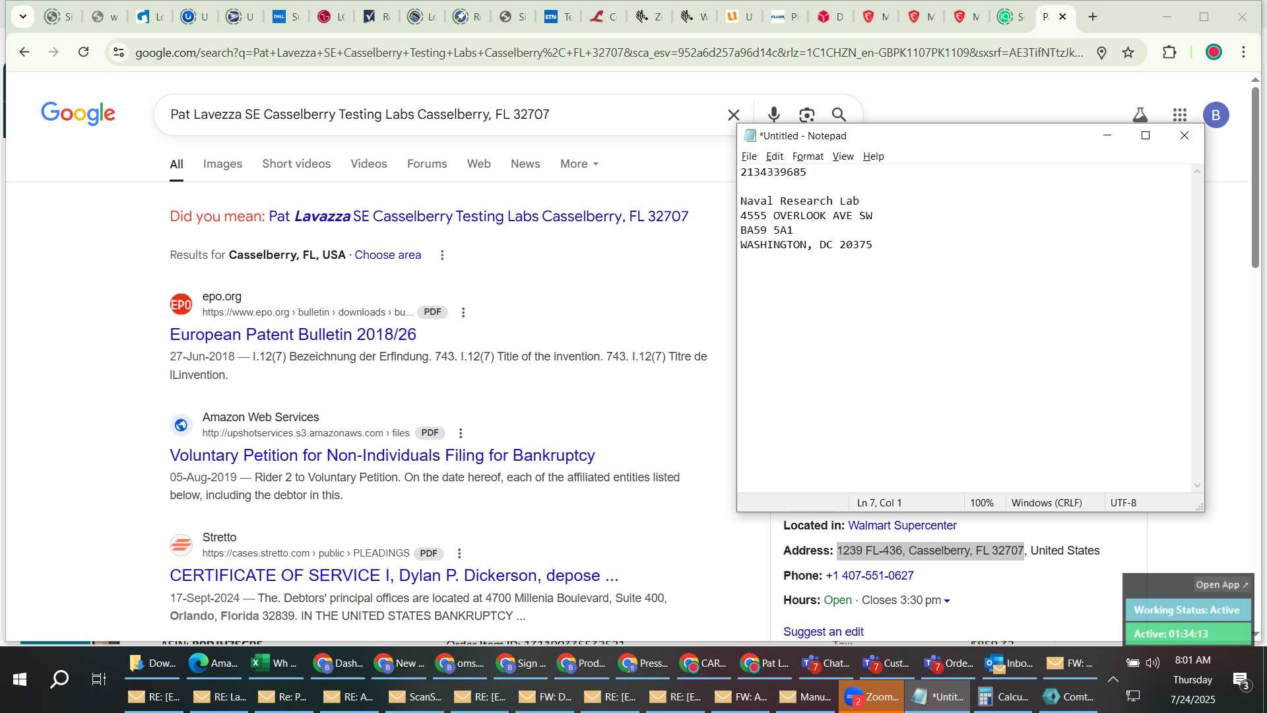1267x713 pixels.
Task: Click the page vertical scrollbar thumb
Action: pyautogui.click(x=1255, y=177)
